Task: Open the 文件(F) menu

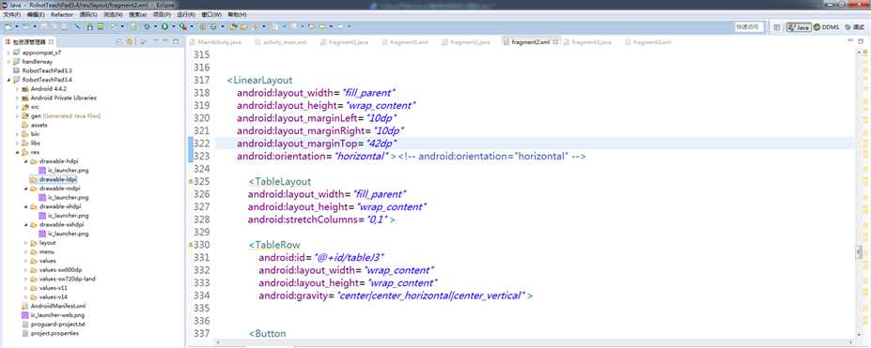Action: pyautogui.click(x=11, y=14)
